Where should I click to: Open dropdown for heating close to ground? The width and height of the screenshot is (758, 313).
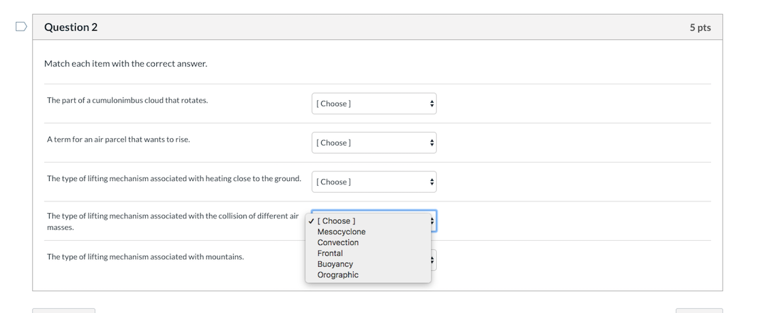(374, 182)
